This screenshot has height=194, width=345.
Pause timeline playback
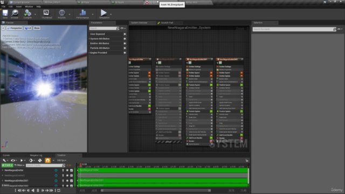click(x=38, y=190)
